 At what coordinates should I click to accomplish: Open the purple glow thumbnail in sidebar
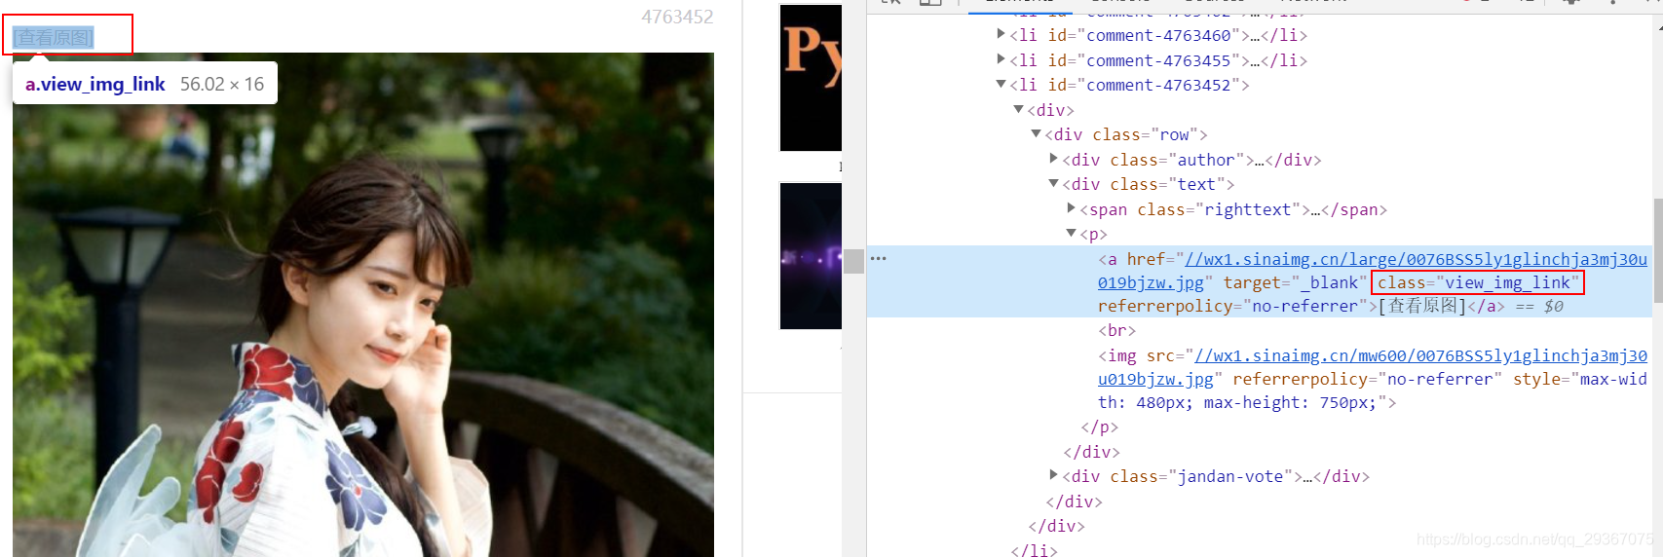coord(811,256)
